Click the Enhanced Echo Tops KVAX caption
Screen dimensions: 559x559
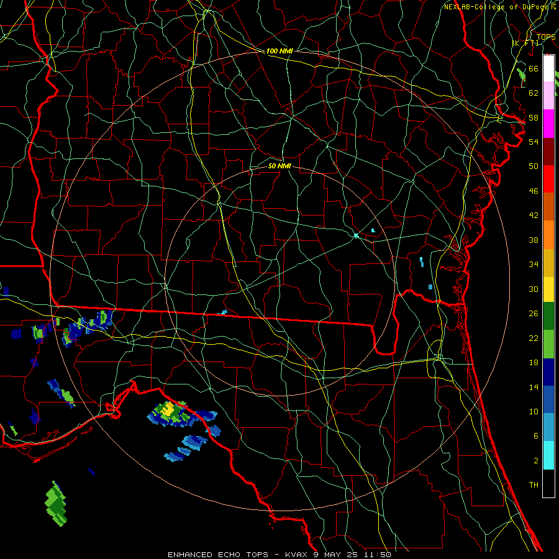(279, 555)
